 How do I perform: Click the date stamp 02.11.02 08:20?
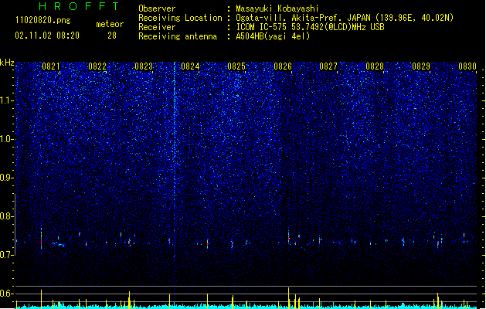[47, 36]
